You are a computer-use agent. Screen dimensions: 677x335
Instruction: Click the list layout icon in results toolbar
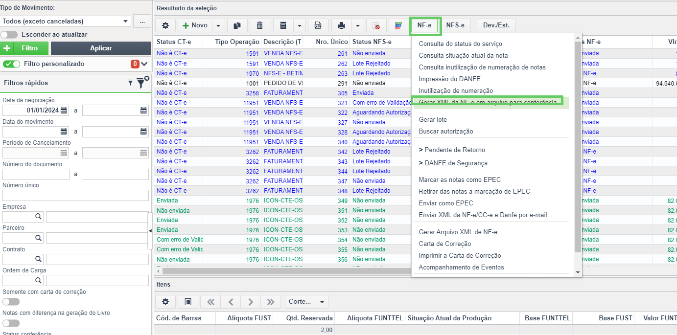pyautogui.click(x=283, y=25)
